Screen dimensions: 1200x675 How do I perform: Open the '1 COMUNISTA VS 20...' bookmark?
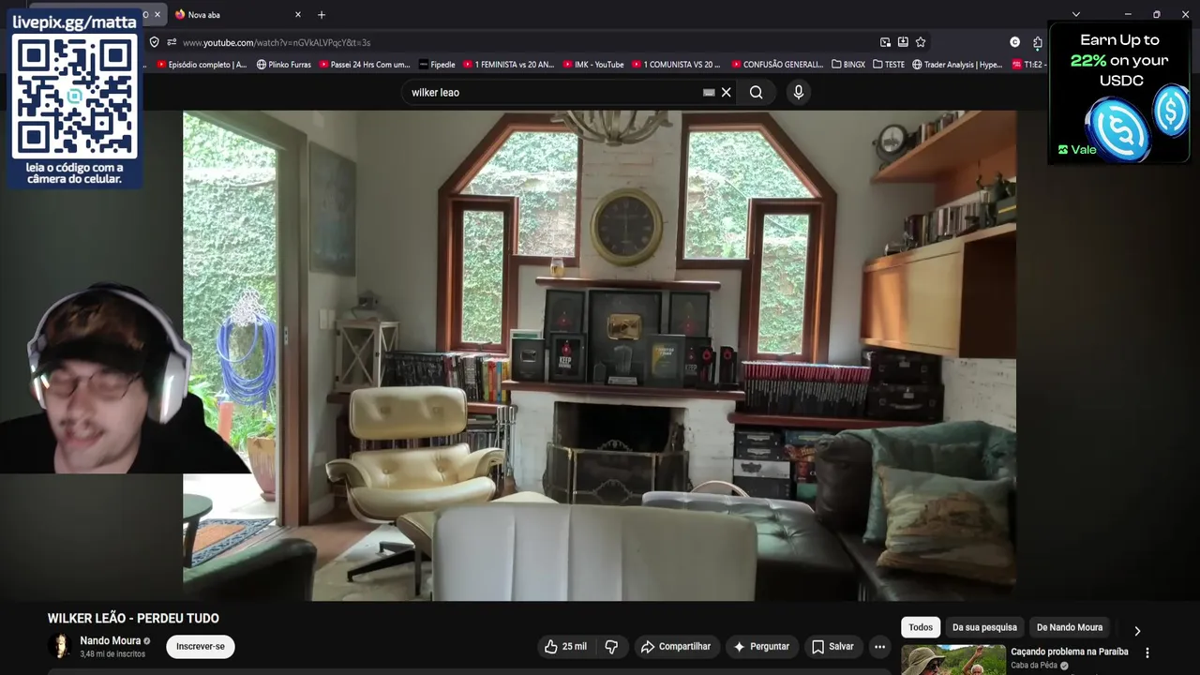pyautogui.click(x=676, y=65)
